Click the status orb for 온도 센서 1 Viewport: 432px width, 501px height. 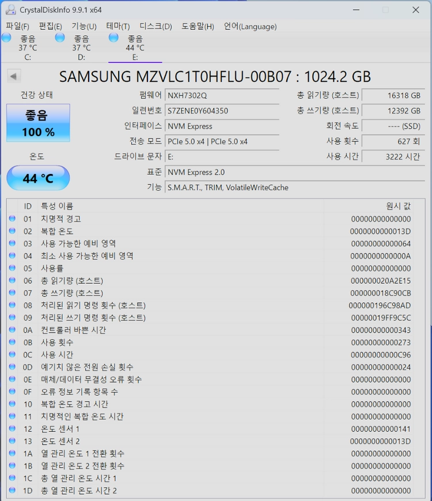(x=12, y=428)
